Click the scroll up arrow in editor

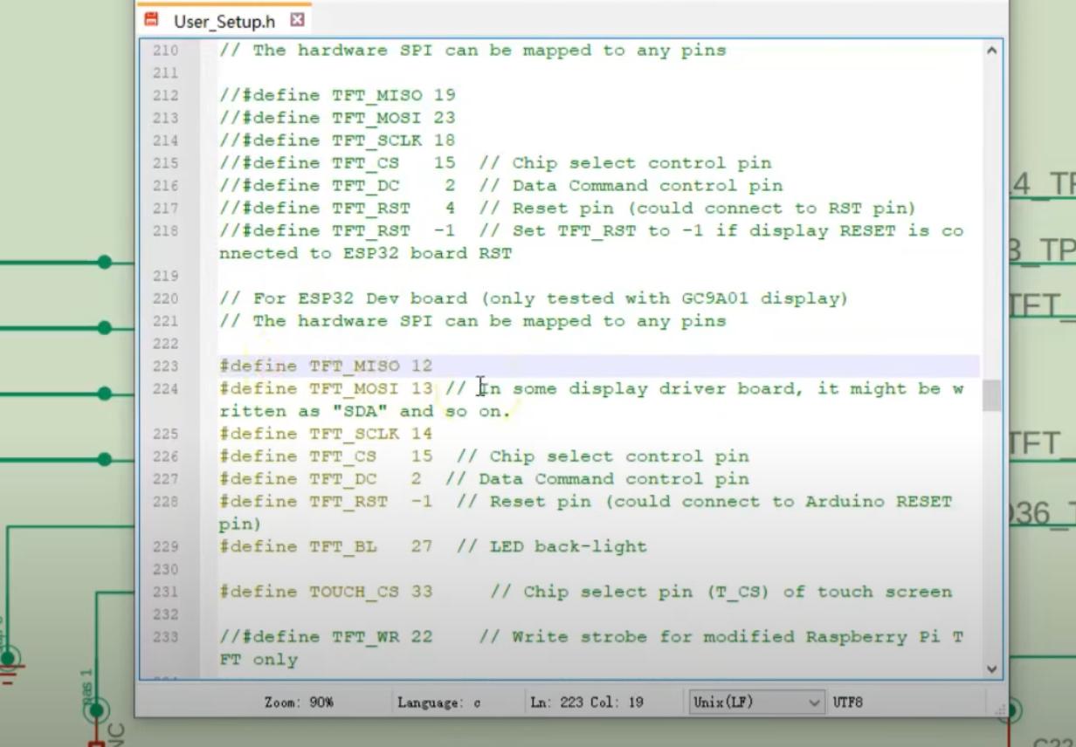click(x=991, y=51)
